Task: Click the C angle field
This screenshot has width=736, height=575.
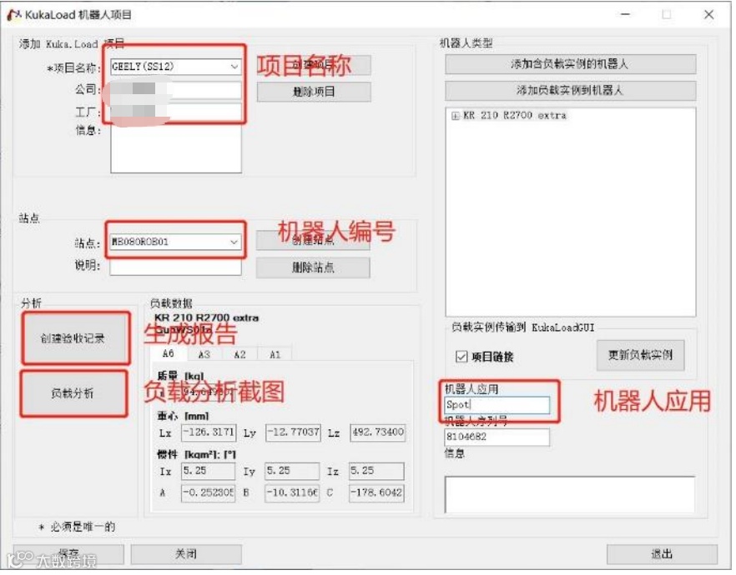Action: [x=376, y=493]
